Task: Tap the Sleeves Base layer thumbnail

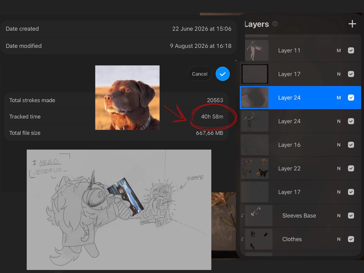Action: click(x=259, y=216)
